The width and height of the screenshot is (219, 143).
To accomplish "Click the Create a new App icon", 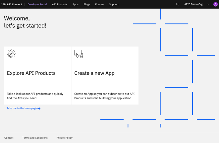I will tap(78, 54).
